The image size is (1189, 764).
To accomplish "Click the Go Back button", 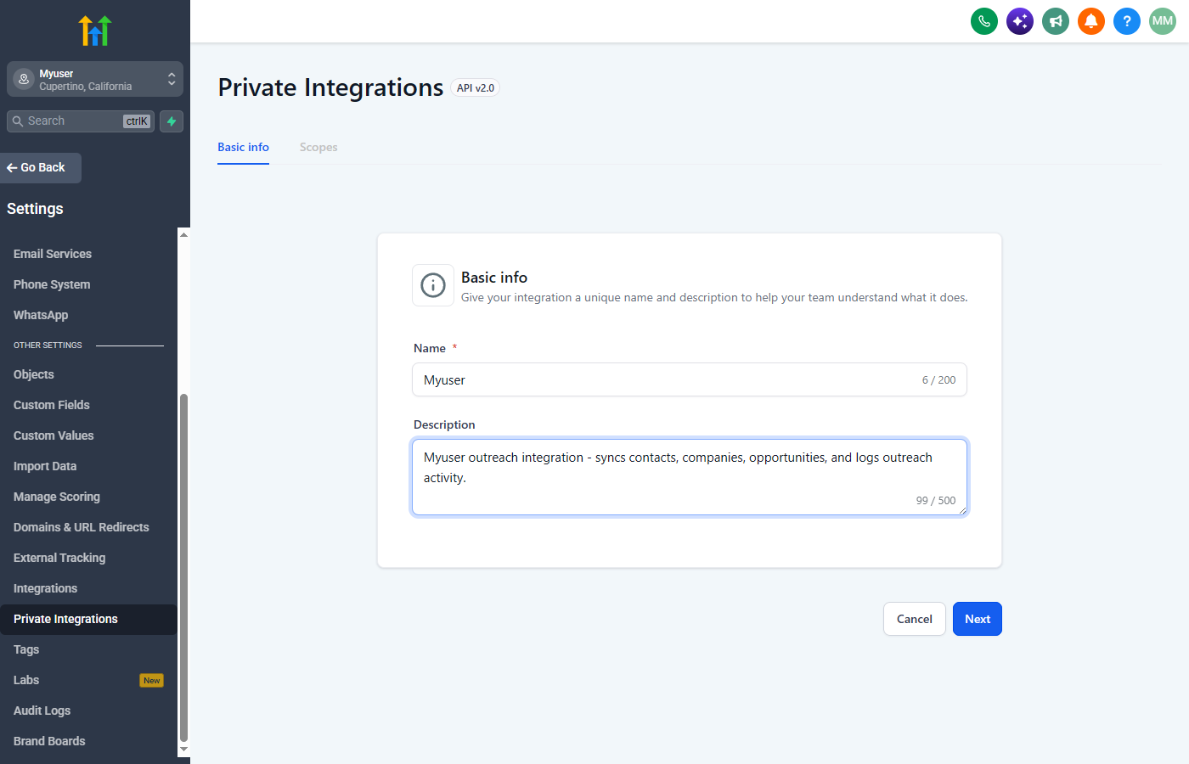I will pos(41,168).
